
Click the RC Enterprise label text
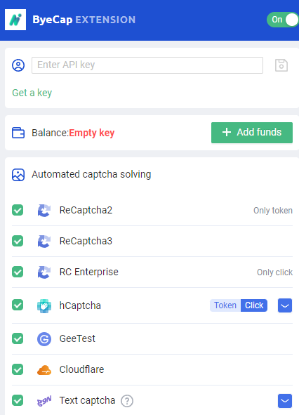click(x=89, y=272)
